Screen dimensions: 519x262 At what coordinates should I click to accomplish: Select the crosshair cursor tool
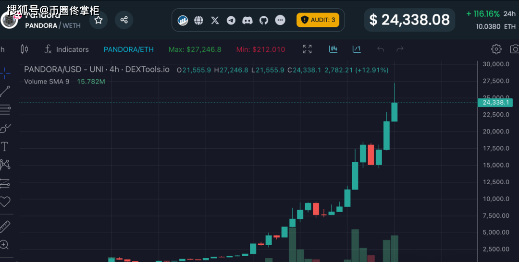coord(5,73)
